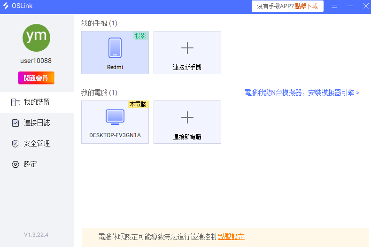Open the hamburger menu in title bar
This screenshot has height=247, width=371.
(x=334, y=6)
